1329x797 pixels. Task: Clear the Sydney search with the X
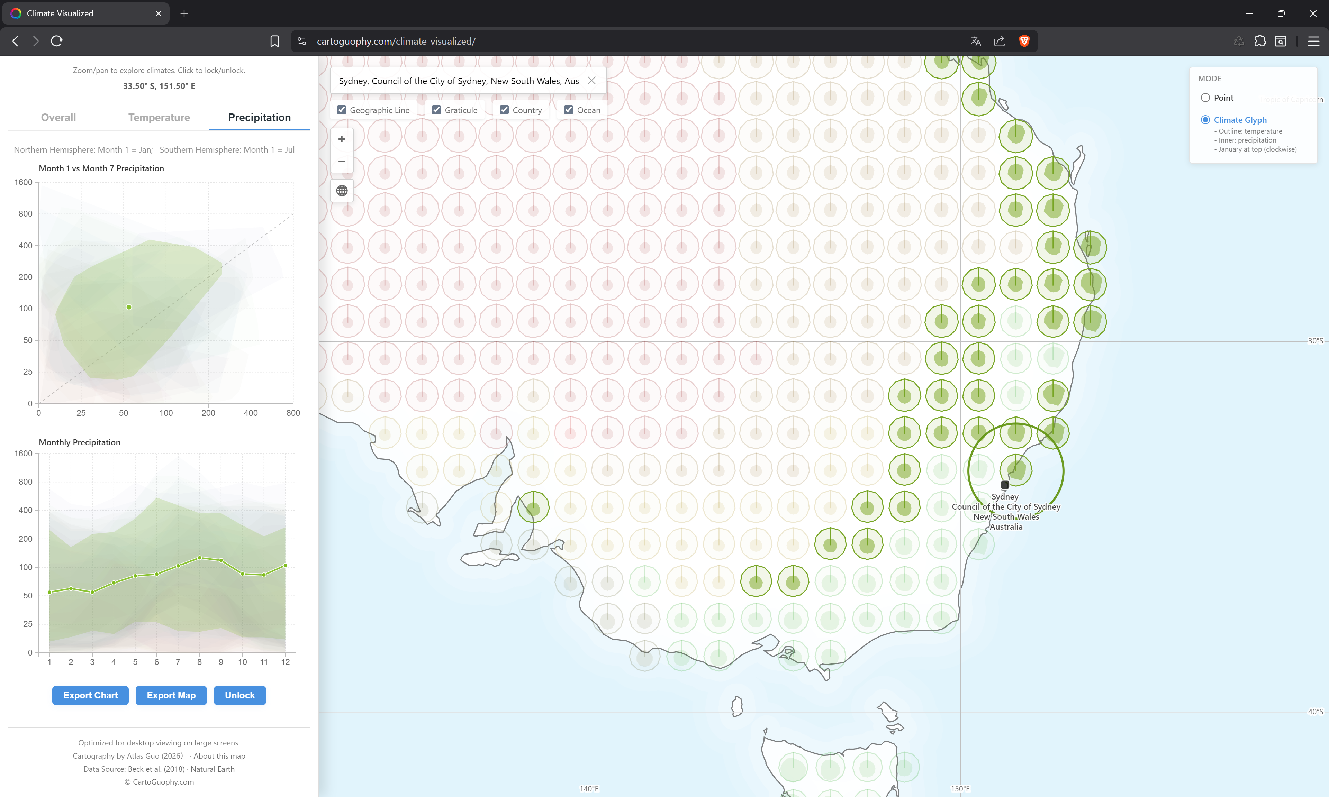[x=591, y=81]
